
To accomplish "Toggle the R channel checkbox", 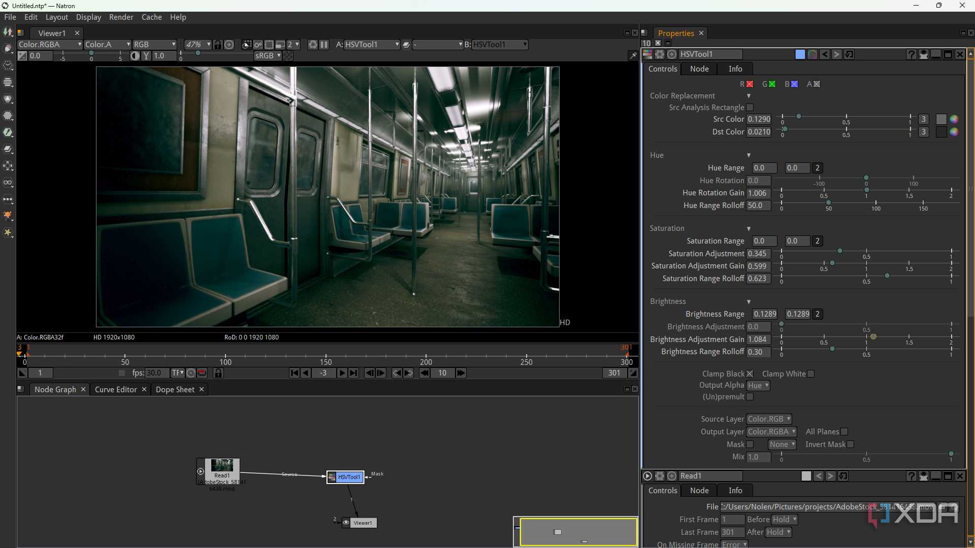I will pyautogui.click(x=750, y=84).
